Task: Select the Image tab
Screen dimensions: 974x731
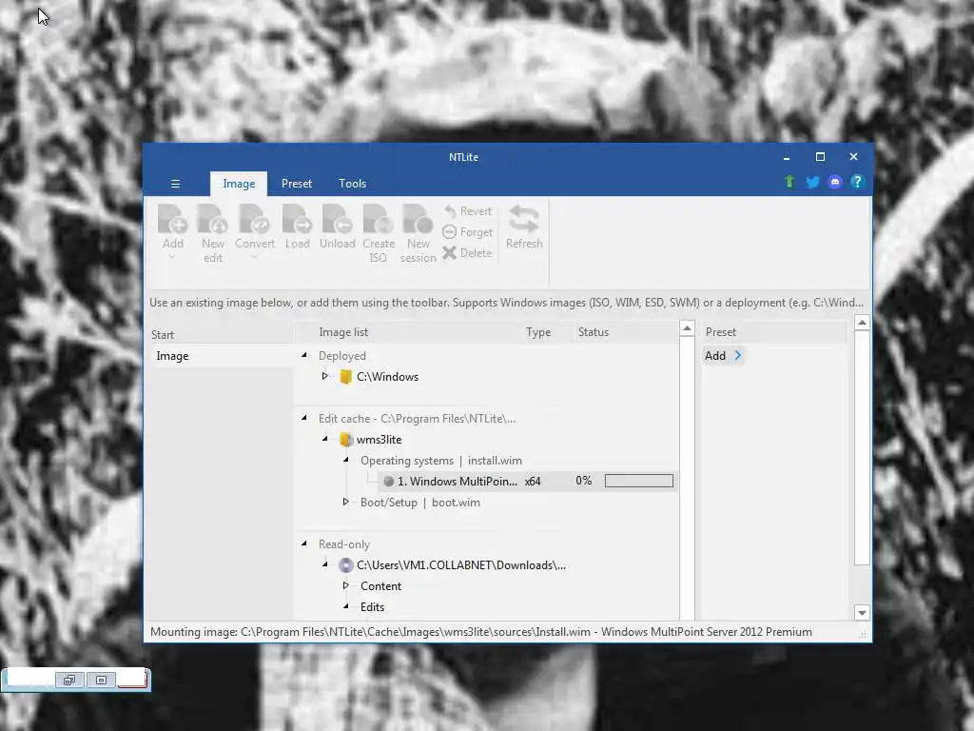Action: [239, 184]
